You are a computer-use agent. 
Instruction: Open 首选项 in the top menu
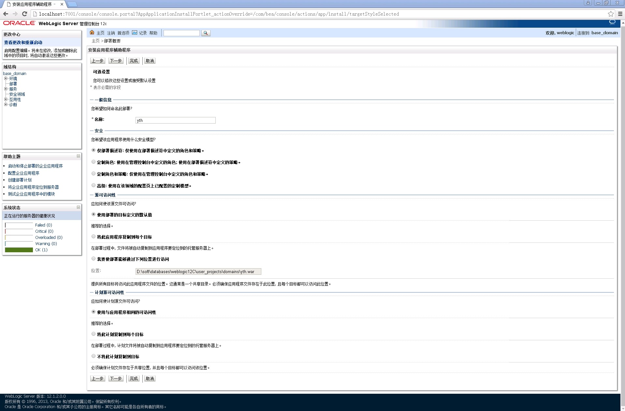tap(123, 33)
